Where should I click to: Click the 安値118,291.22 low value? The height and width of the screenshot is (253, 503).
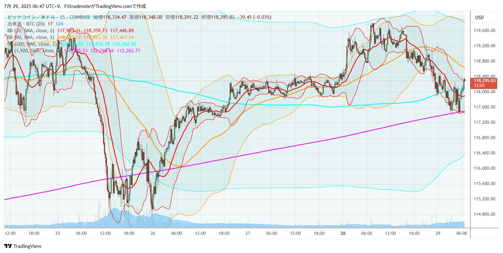182,17
